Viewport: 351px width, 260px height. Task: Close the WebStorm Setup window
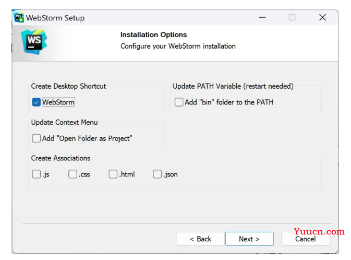pyautogui.click(x=322, y=17)
